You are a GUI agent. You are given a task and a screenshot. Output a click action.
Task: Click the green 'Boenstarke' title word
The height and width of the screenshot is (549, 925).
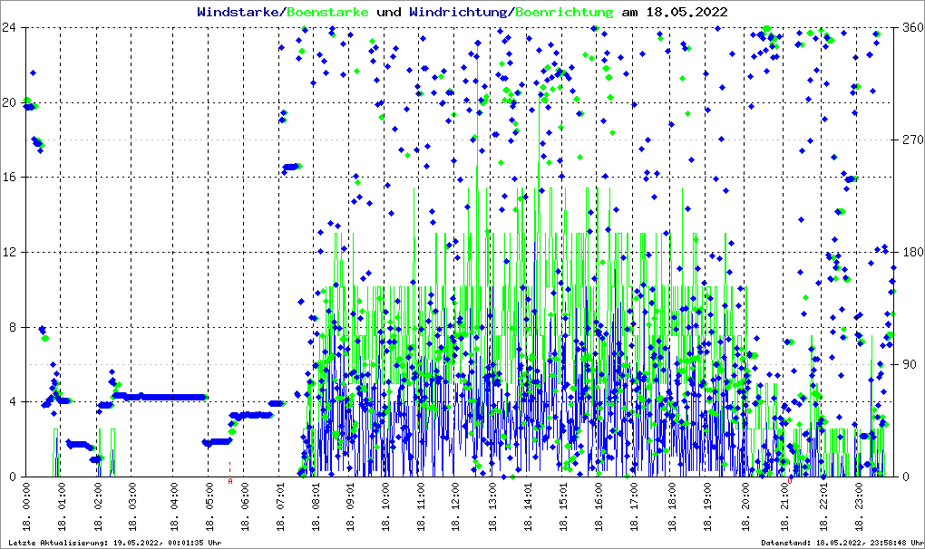[327, 12]
